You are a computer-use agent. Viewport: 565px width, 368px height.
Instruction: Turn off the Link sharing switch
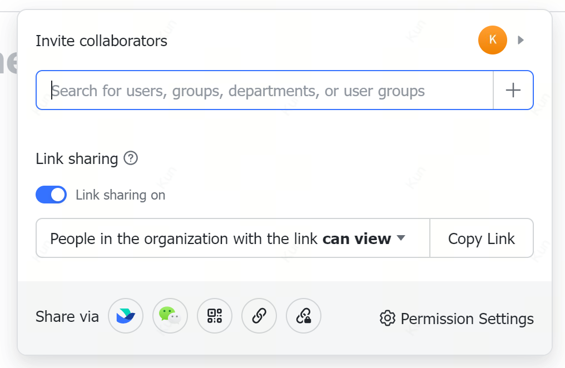click(x=51, y=195)
